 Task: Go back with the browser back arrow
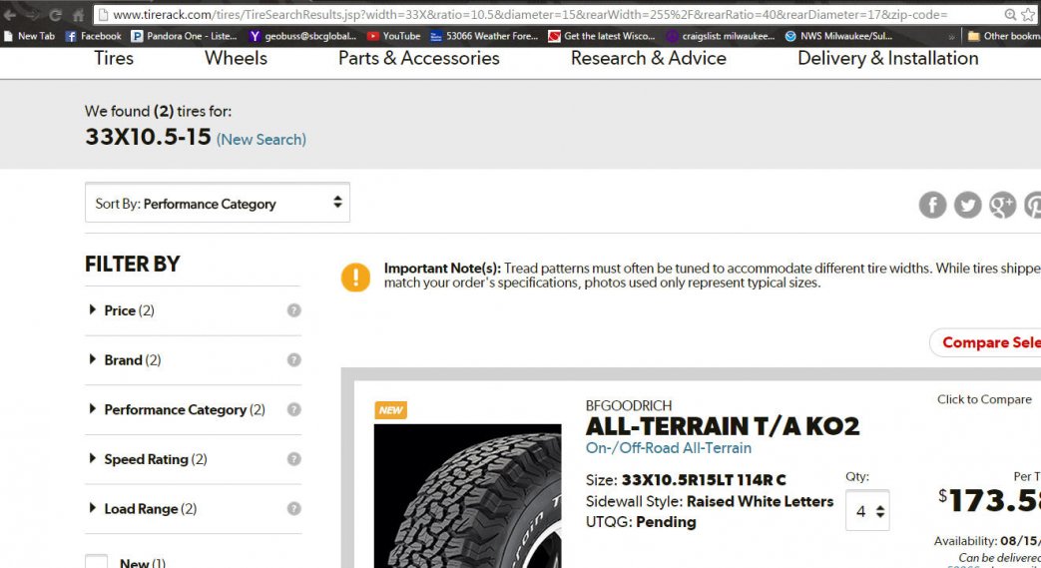[x=9, y=15]
